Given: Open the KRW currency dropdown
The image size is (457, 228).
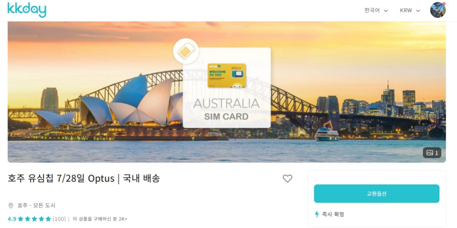Looking at the screenshot, I should tap(410, 10).
